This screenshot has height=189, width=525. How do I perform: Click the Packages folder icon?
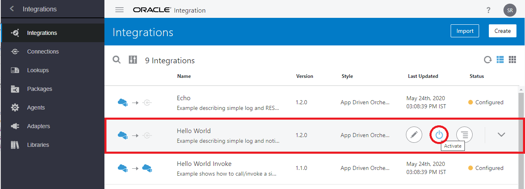point(15,89)
